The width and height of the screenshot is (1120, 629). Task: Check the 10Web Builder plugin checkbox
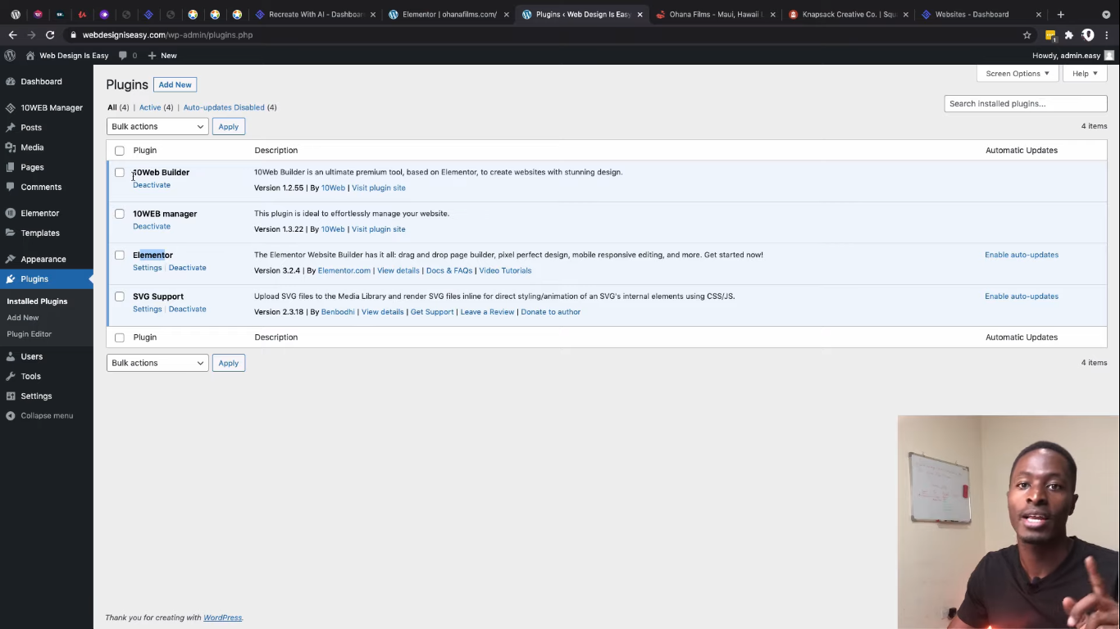tap(120, 173)
